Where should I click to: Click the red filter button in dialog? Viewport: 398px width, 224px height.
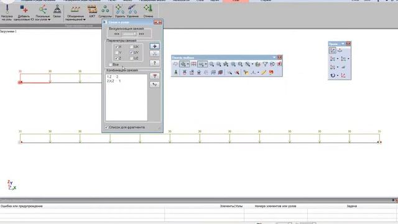pos(155,76)
